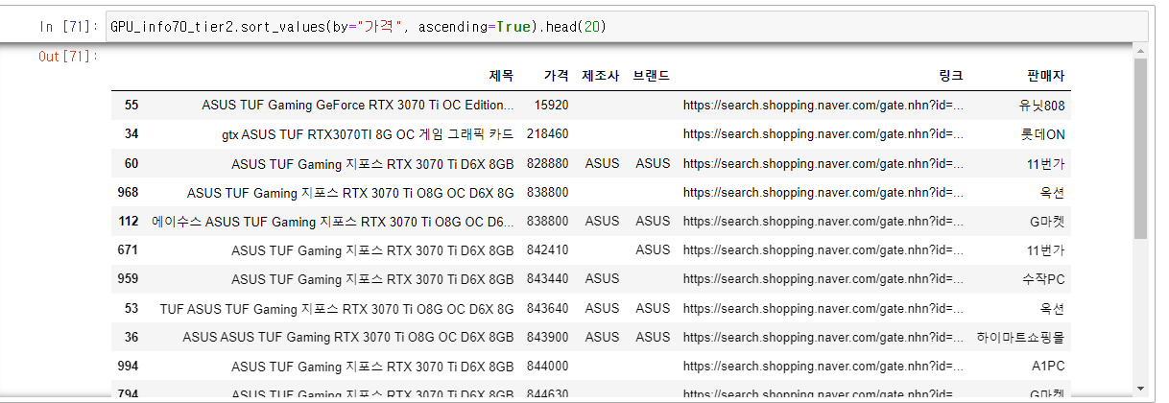Open the naver shopping link in row 34
Image resolution: width=1169 pixels, height=403 pixels.
tap(823, 133)
